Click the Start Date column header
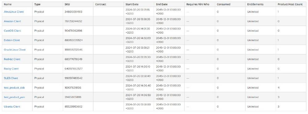This screenshot has width=308, height=114. 132,4
